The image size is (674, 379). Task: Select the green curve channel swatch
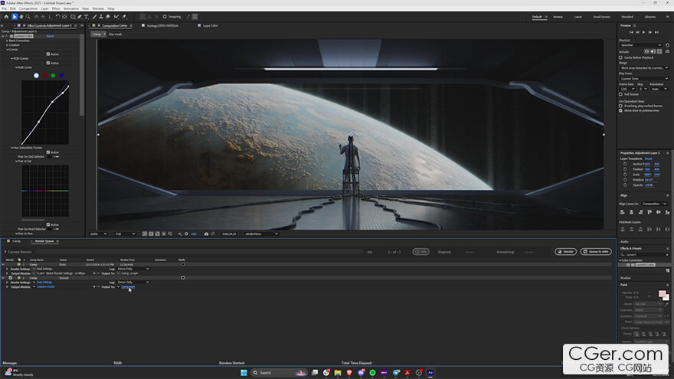53,76
